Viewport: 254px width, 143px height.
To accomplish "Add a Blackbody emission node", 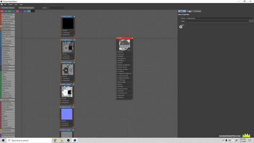I will coord(8,135).
